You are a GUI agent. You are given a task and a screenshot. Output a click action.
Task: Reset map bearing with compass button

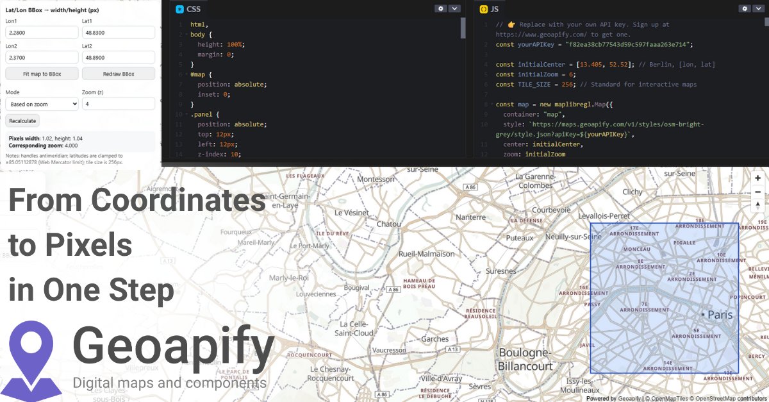pos(758,205)
